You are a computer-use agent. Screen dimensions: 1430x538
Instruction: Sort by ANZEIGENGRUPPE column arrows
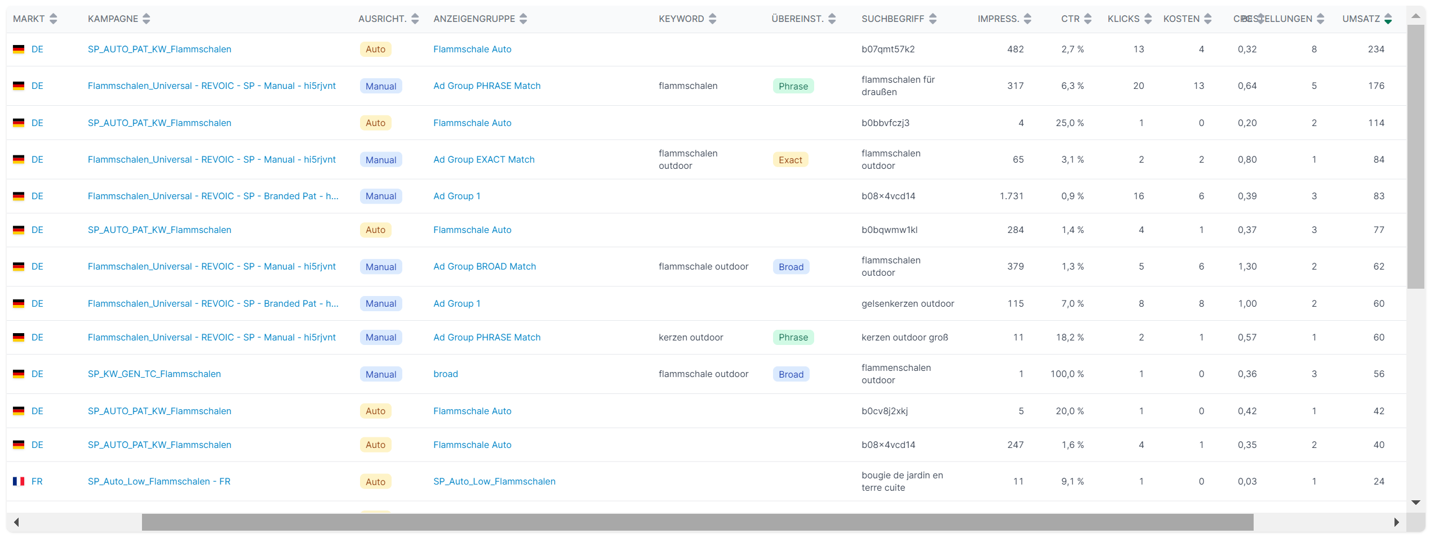pyautogui.click(x=523, y=19)
